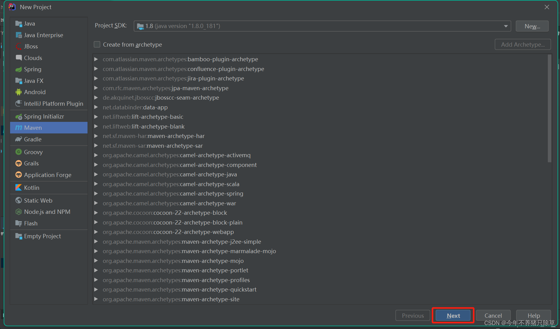Click the Maven 'm' icon
This screenshot has height=329, width=560.
click(x=19, y=128)
